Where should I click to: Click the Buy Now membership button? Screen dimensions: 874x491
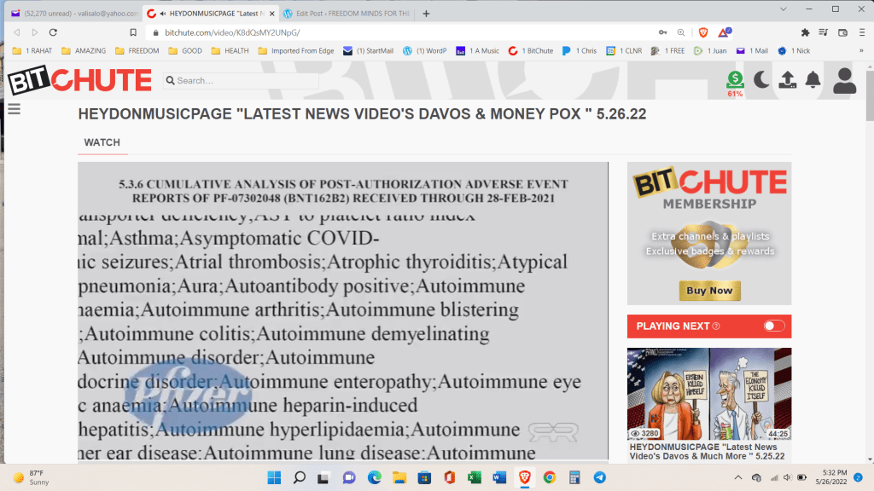point(709,291)
